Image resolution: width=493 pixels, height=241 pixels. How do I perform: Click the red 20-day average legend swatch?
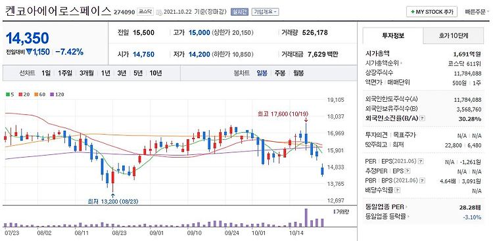point(20,95)
